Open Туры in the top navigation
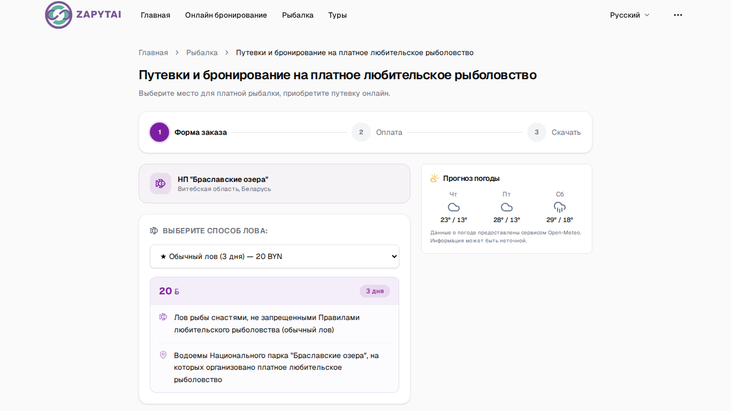The height and width of the screenshot is (411, 731). [x=338, y=15]
